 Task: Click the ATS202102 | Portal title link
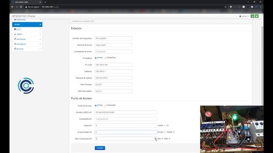point(23,16)
